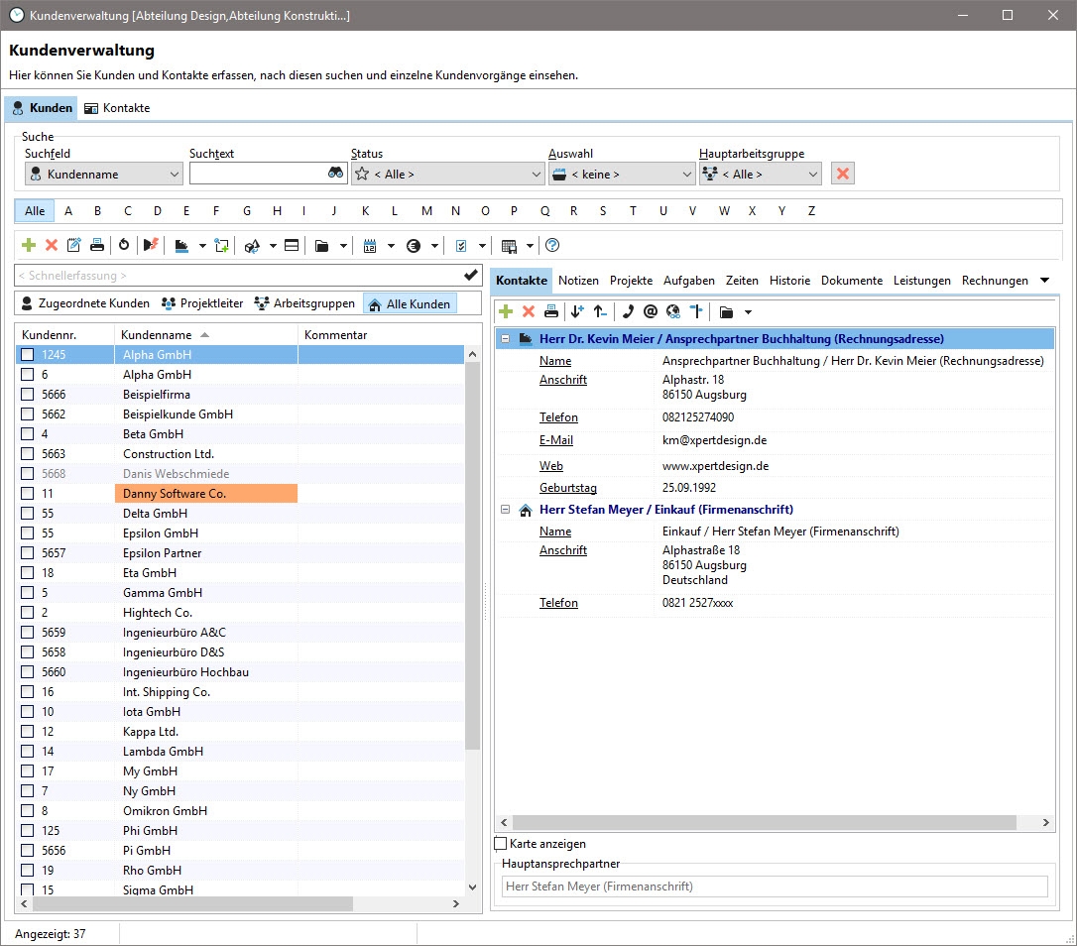Open the Projekte tab in the detail panel
This screenshot has width=1077, height=946.
click(x=631, y=281)
